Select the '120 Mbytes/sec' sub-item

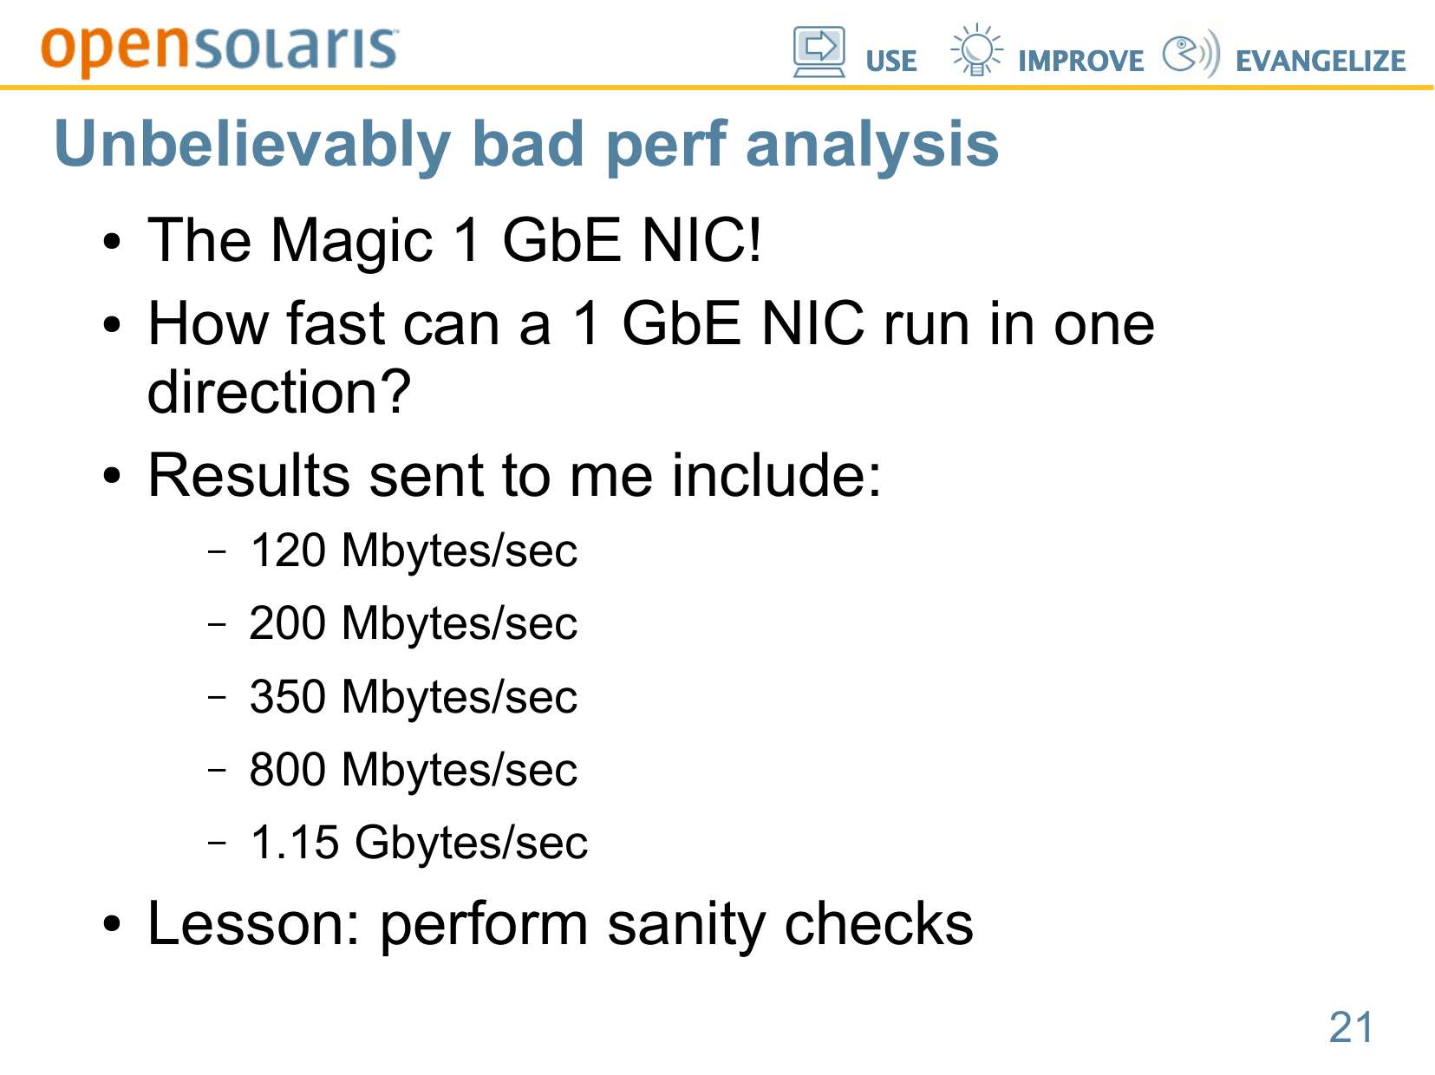click(413, 551)
